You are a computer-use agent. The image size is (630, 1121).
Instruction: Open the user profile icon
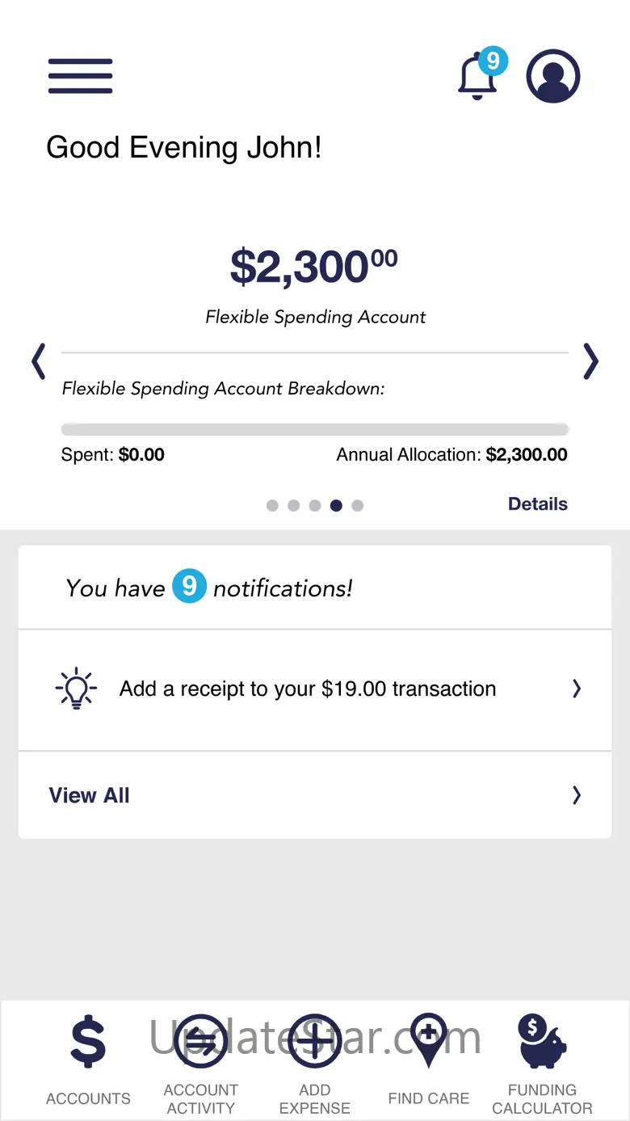point(553,77)
